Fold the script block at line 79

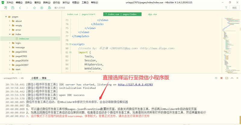pos(70,44)
